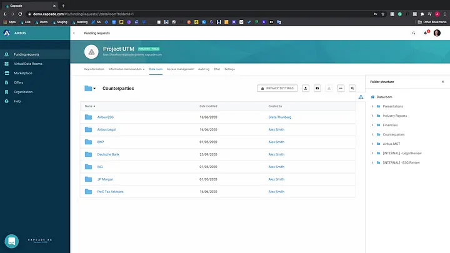Open Other Bookmarks folder
Screen dimensions: 450x253
[432, 22]
